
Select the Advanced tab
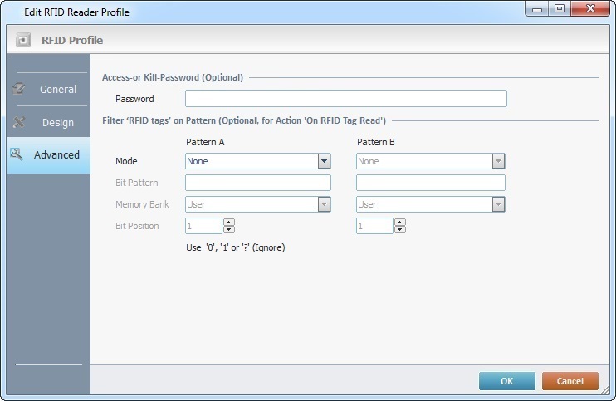[x=56, y=154]
